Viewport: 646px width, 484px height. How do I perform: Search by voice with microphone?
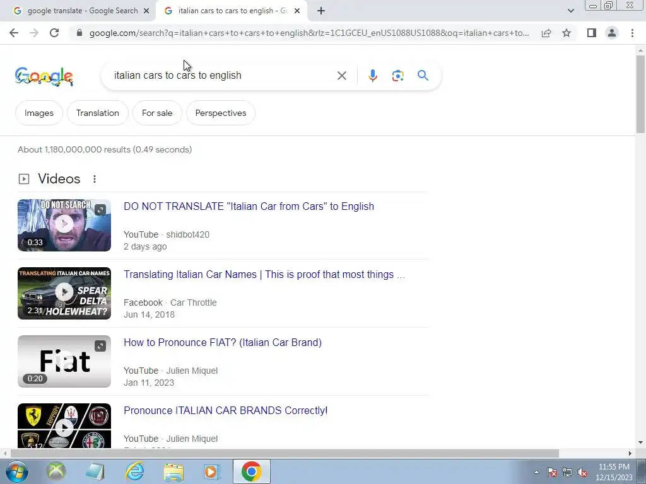click(372, 76)
